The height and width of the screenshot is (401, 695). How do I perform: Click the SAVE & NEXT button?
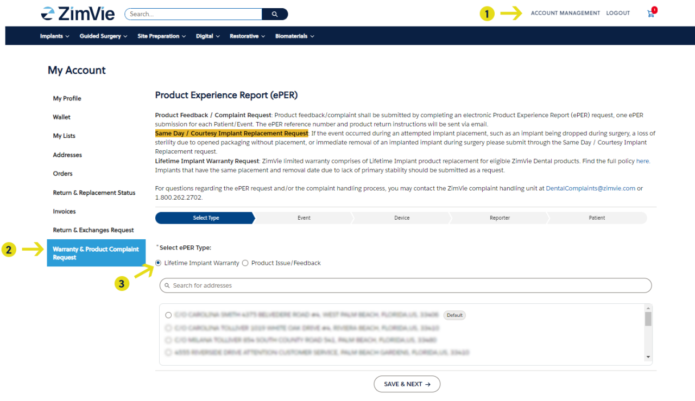click(x=407, y=384)
